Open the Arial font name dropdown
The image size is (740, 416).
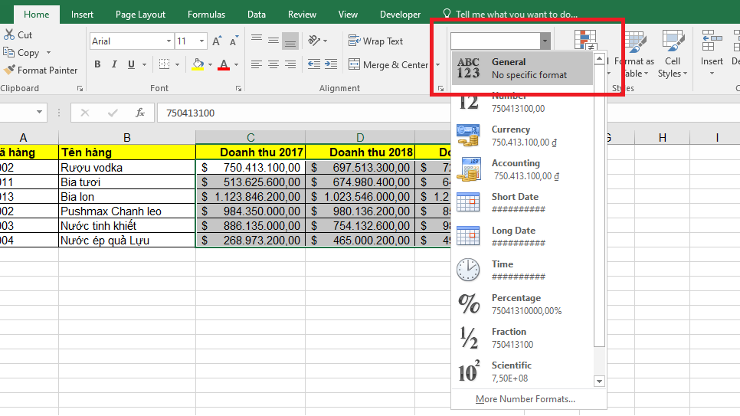pyautogui.click(x=169, y=41)
